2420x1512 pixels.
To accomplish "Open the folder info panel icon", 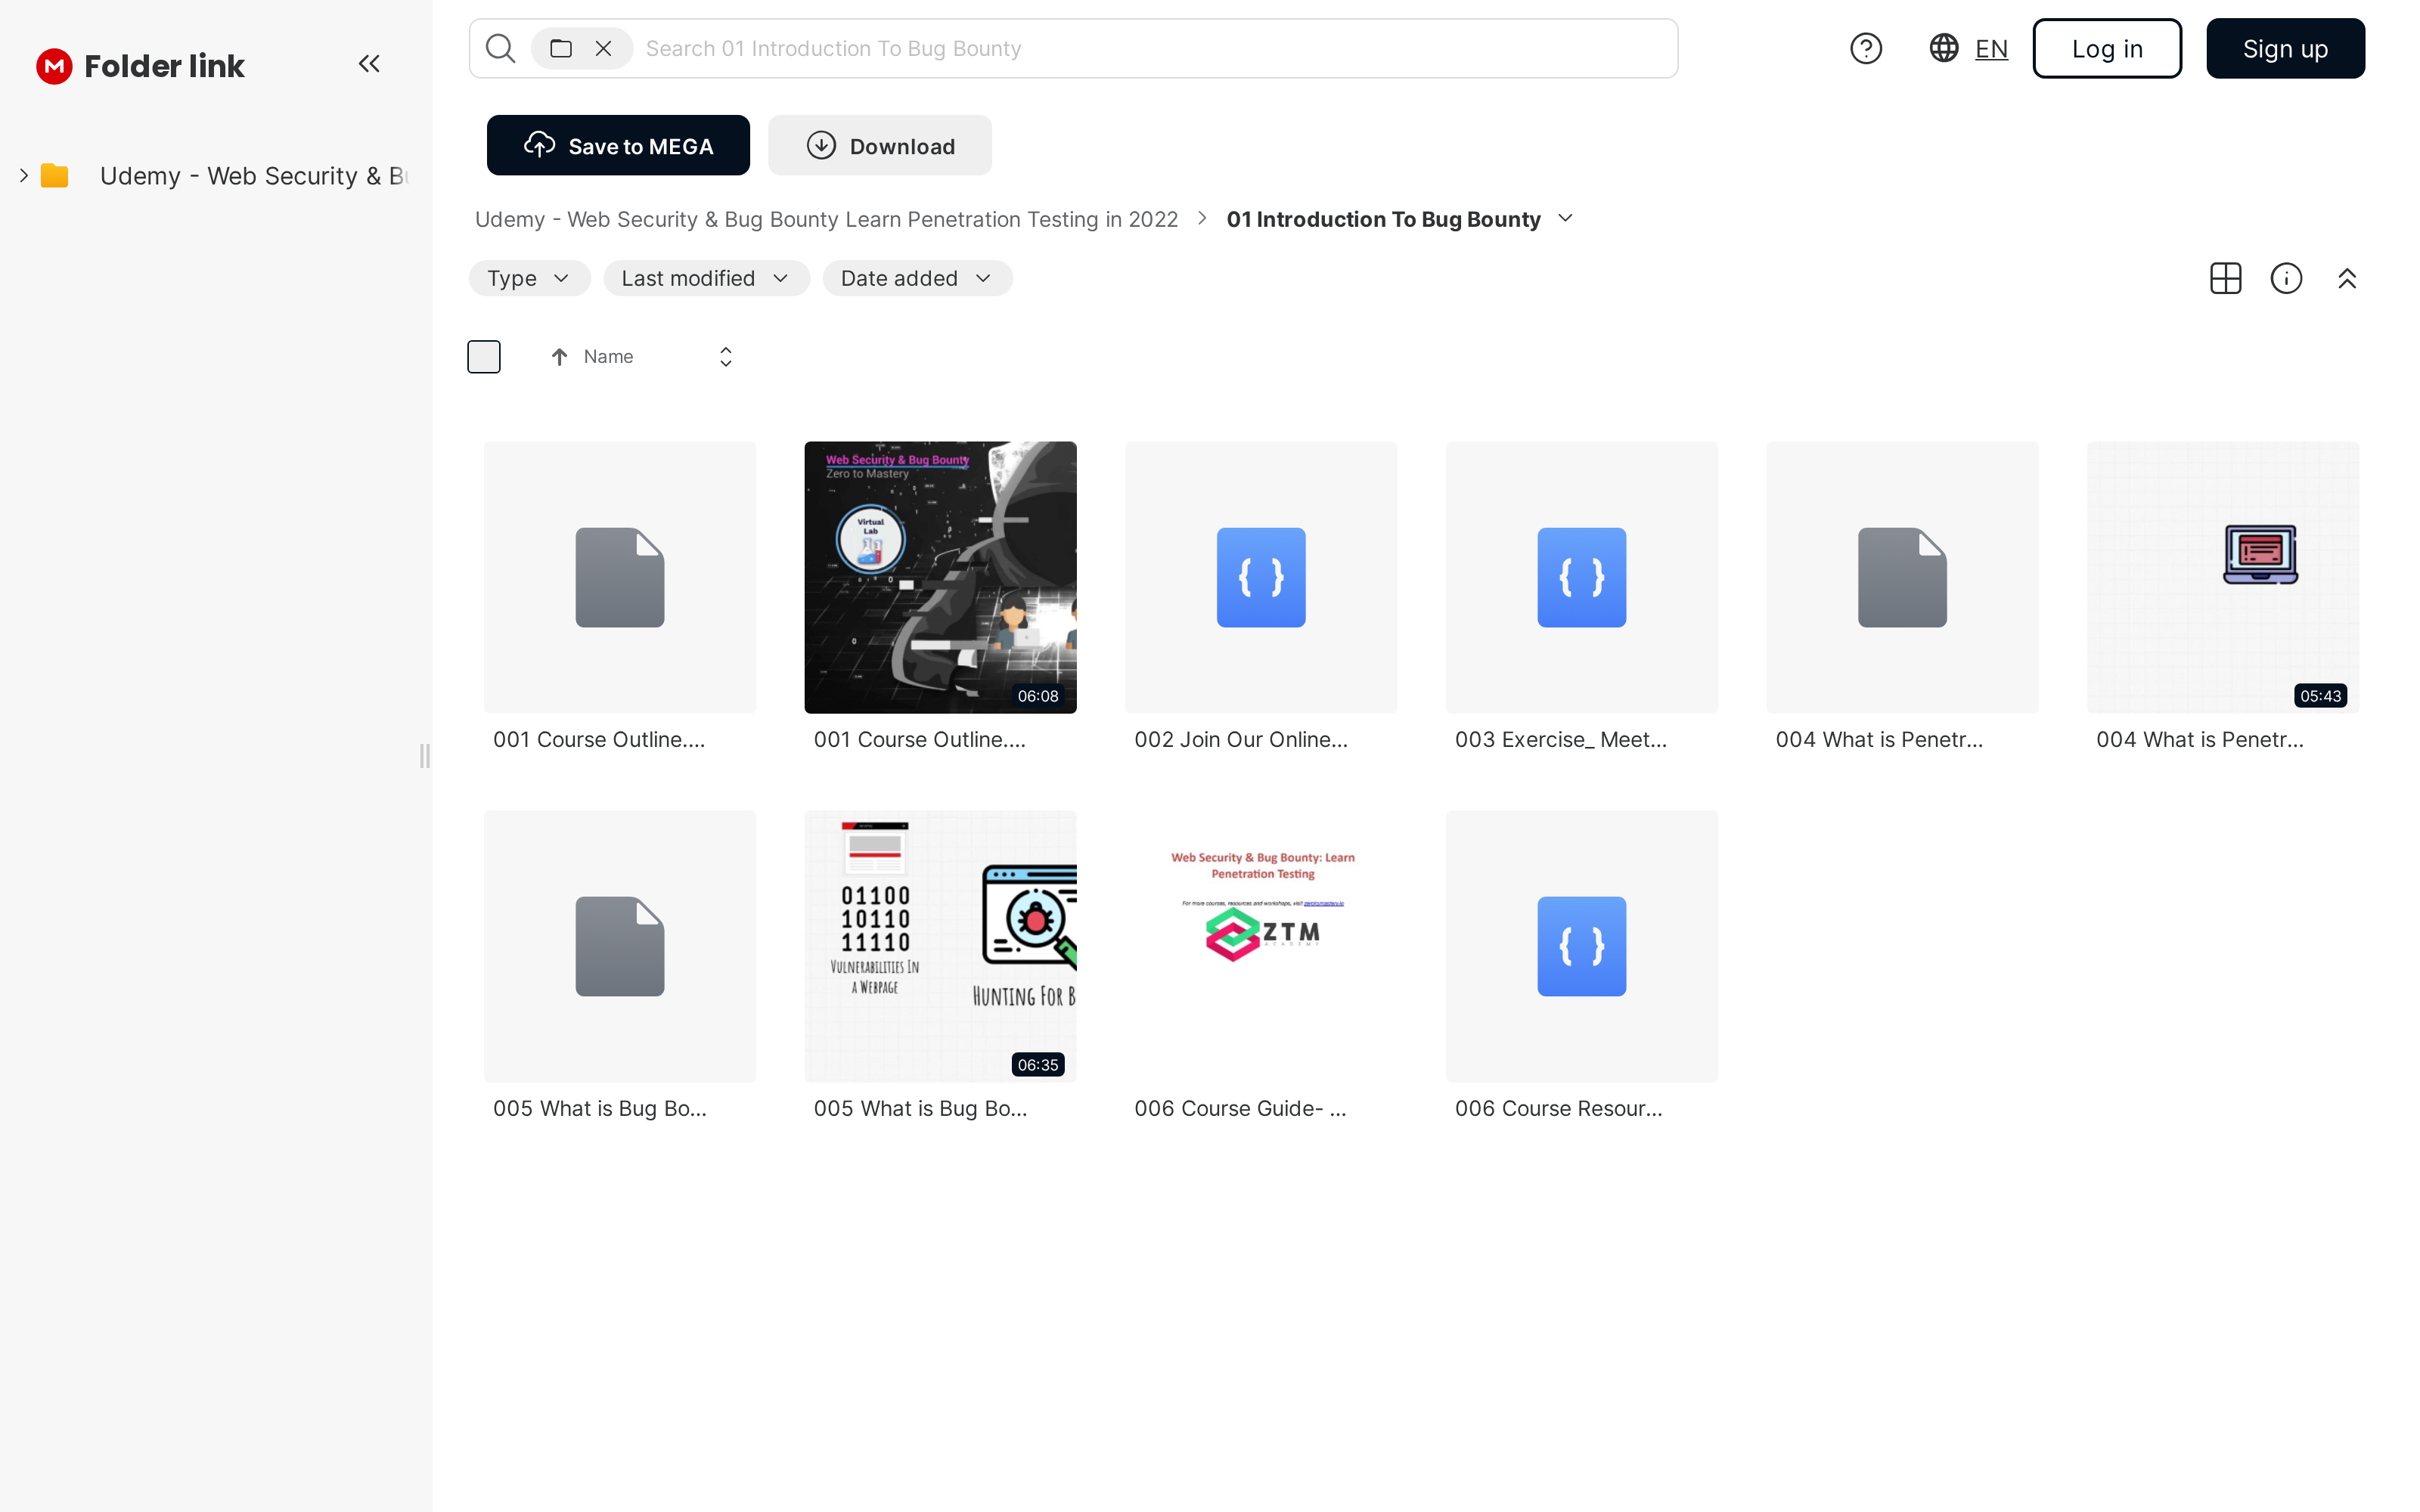I will point(2286,278).
